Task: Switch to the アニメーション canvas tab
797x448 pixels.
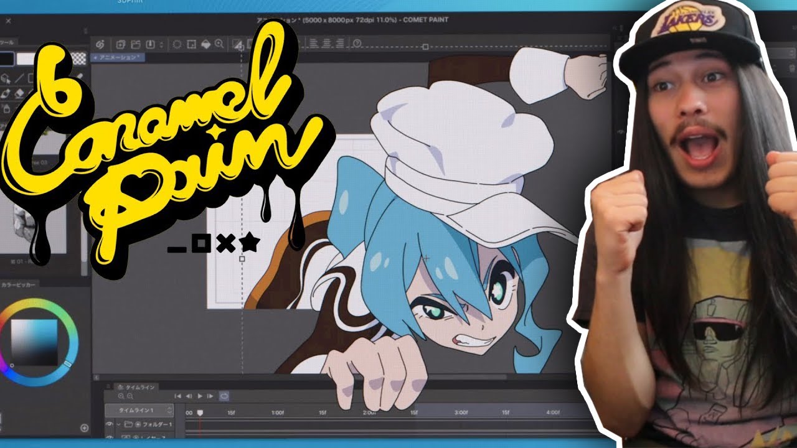Action: coord(117,57)
